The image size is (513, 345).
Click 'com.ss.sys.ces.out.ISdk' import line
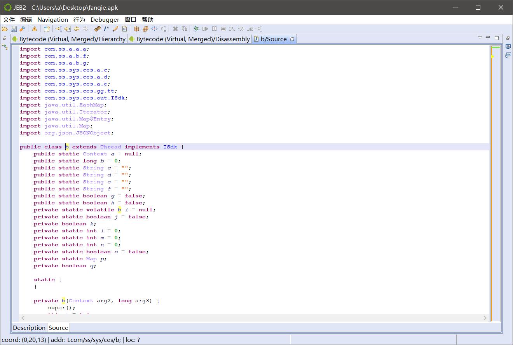pyautogui.click(x=74, y=98)
